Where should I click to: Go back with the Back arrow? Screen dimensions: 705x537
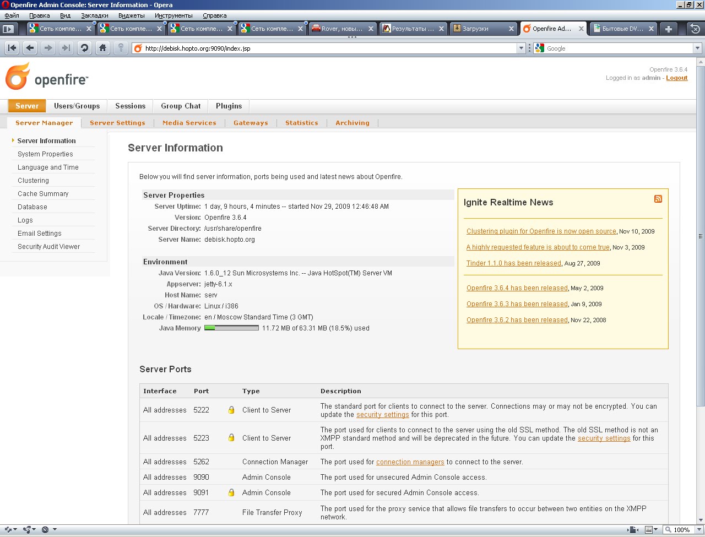click(x=30, y=48)
